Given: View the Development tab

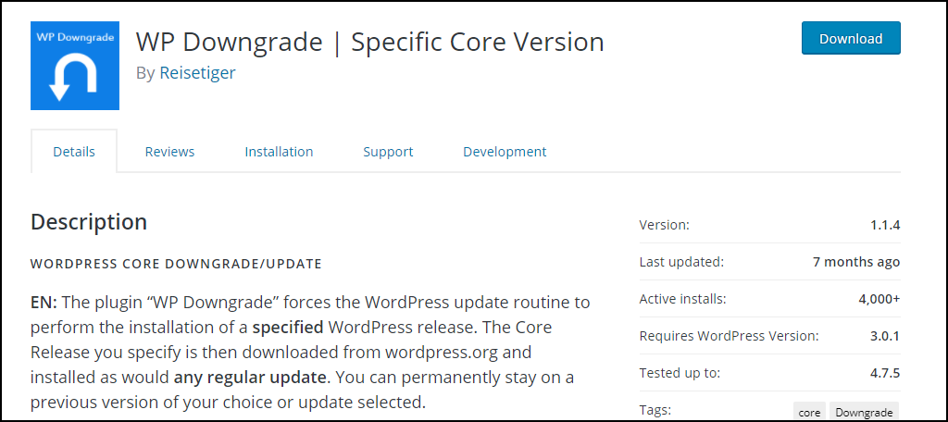Looking at the screenshot, I should point(505,152).
